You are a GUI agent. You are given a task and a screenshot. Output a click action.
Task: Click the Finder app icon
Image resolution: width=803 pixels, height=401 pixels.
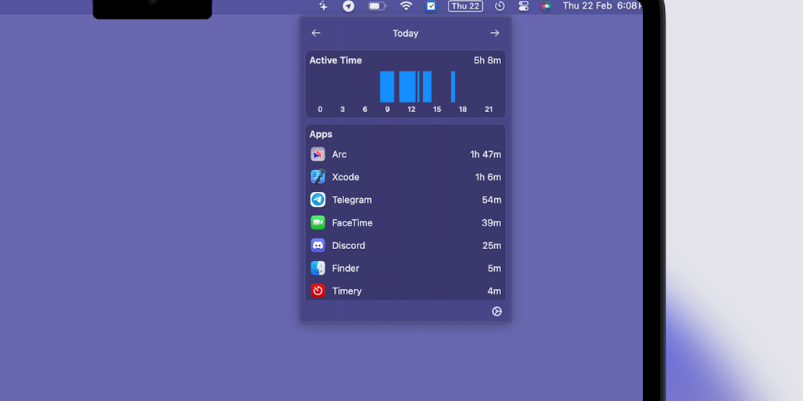pos(318,268)
